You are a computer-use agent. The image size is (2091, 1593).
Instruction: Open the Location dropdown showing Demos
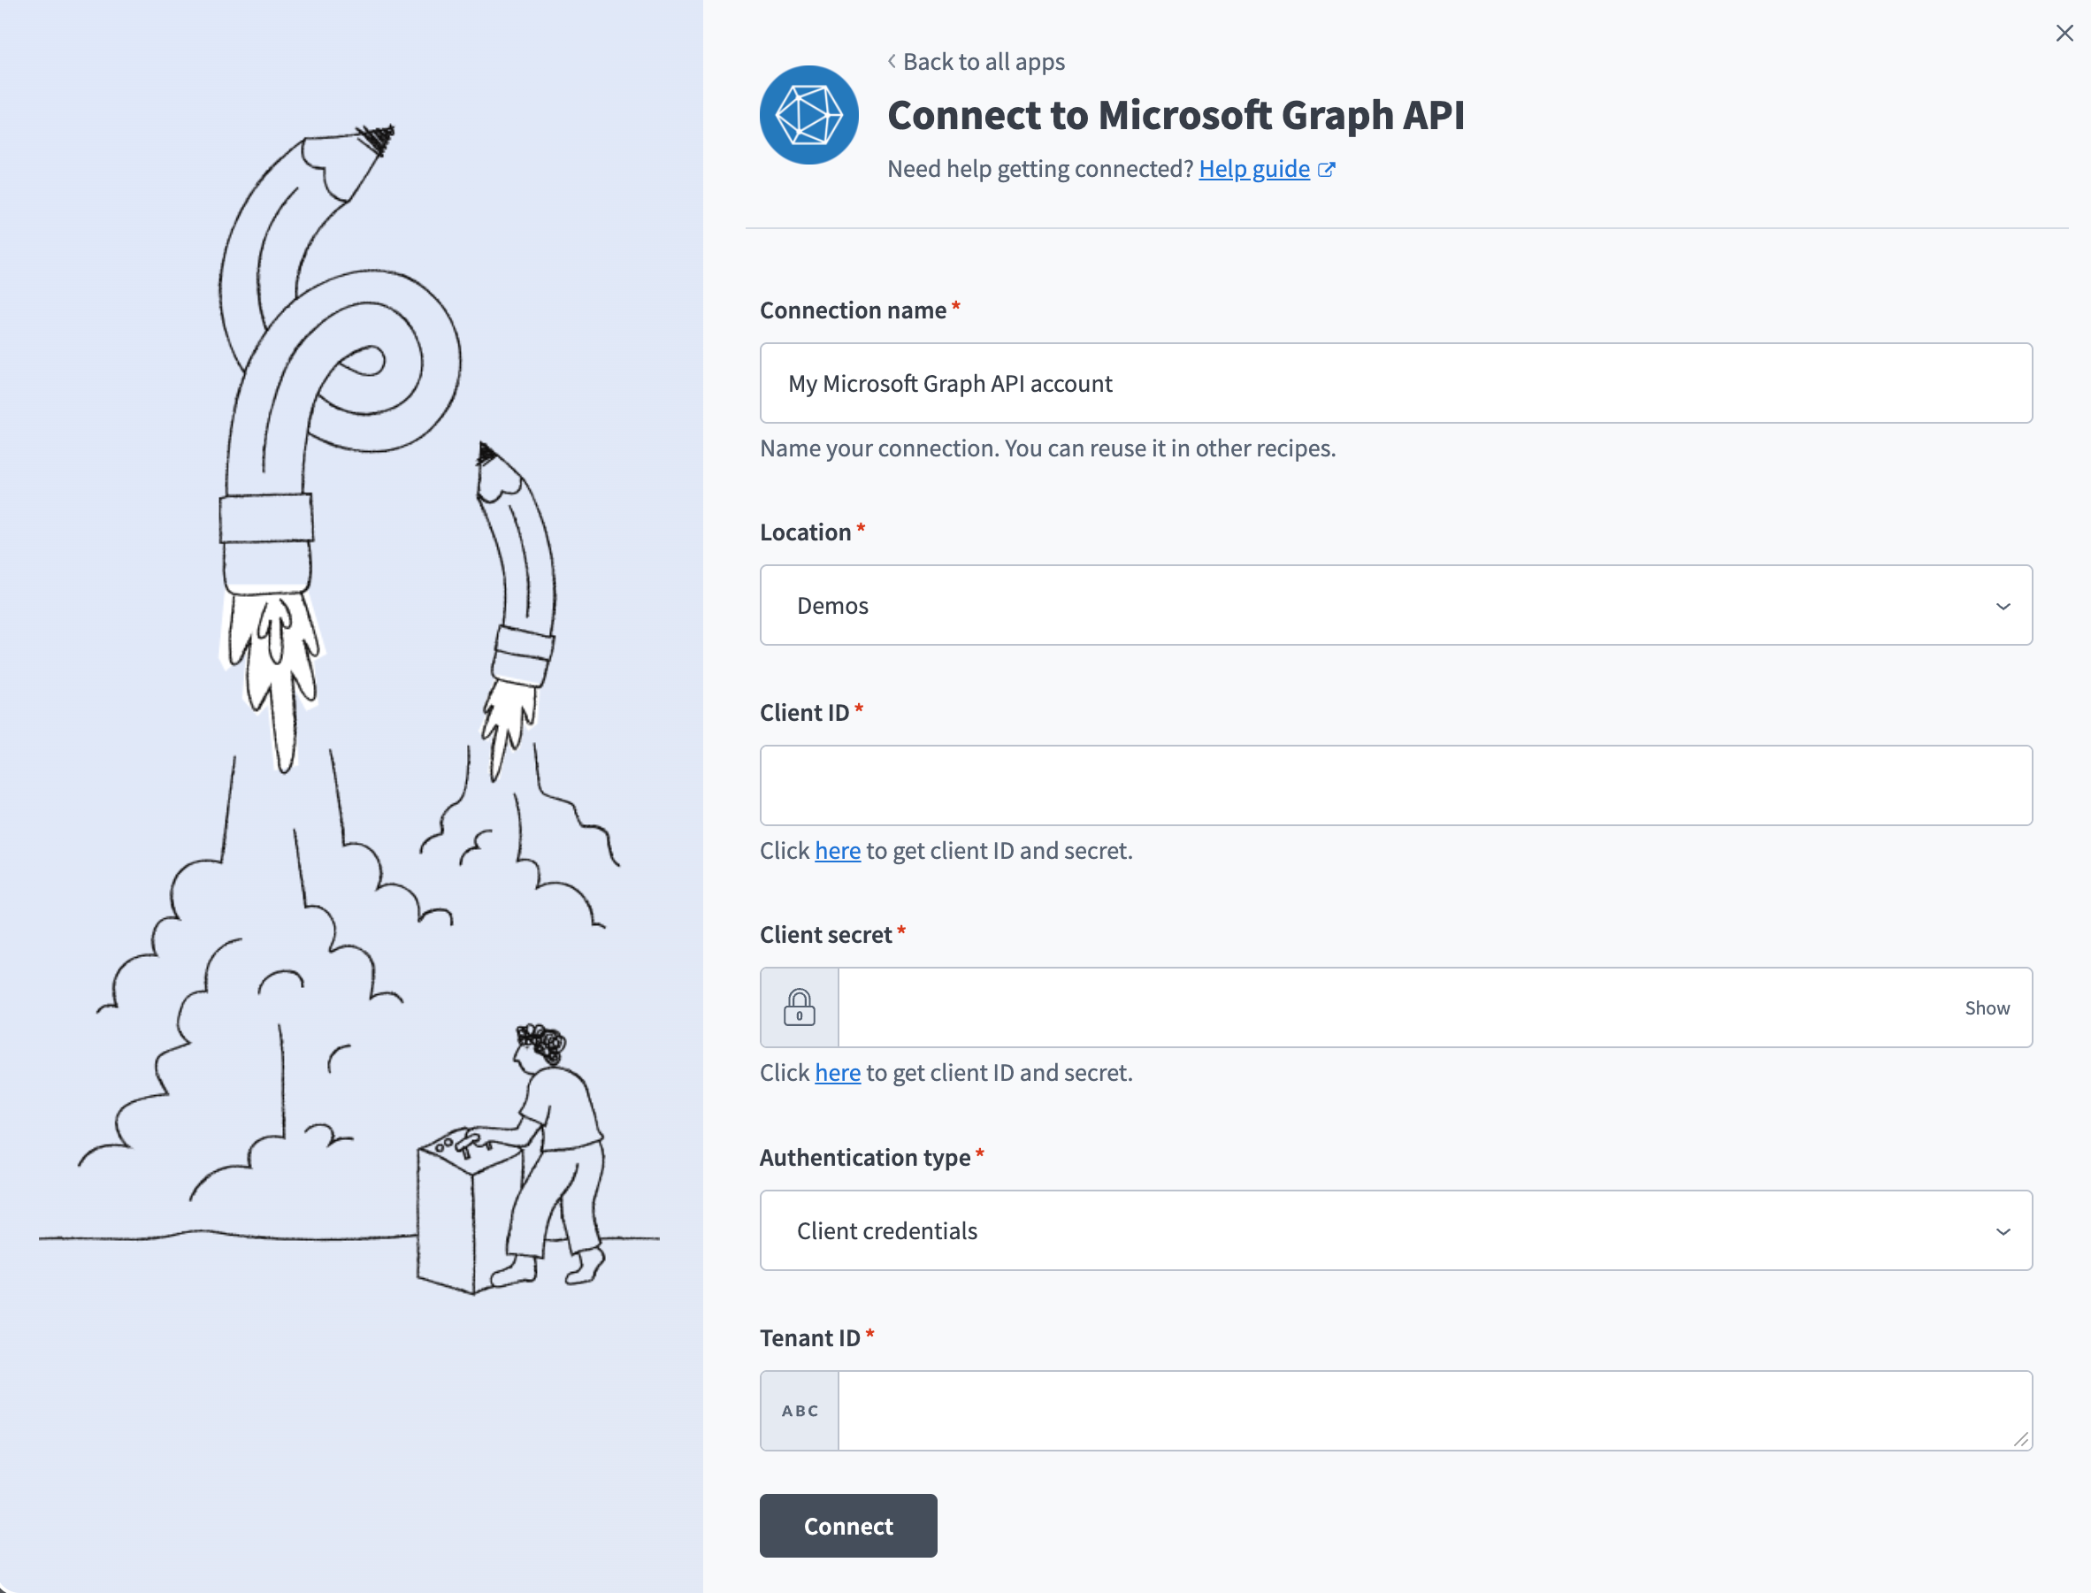point(1396,605)
